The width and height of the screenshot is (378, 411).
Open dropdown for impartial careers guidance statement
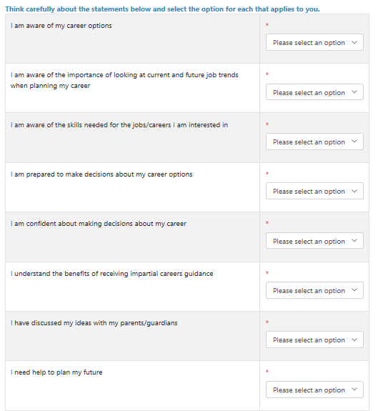point(314,290)
